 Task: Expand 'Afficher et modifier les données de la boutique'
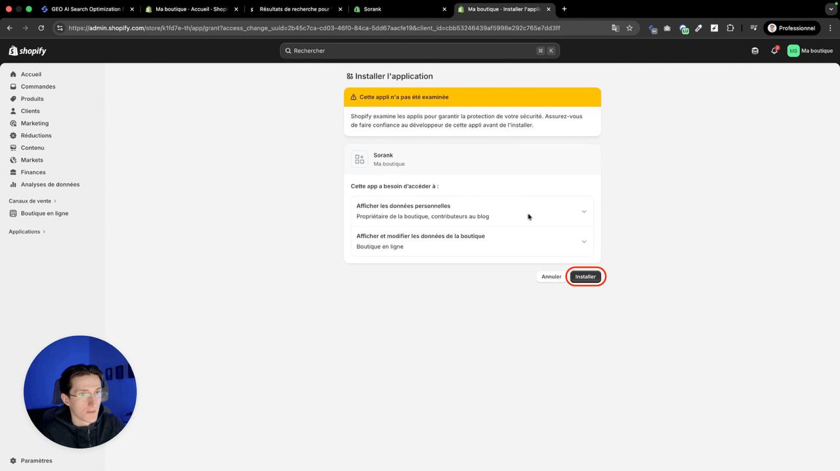(583, 241)
